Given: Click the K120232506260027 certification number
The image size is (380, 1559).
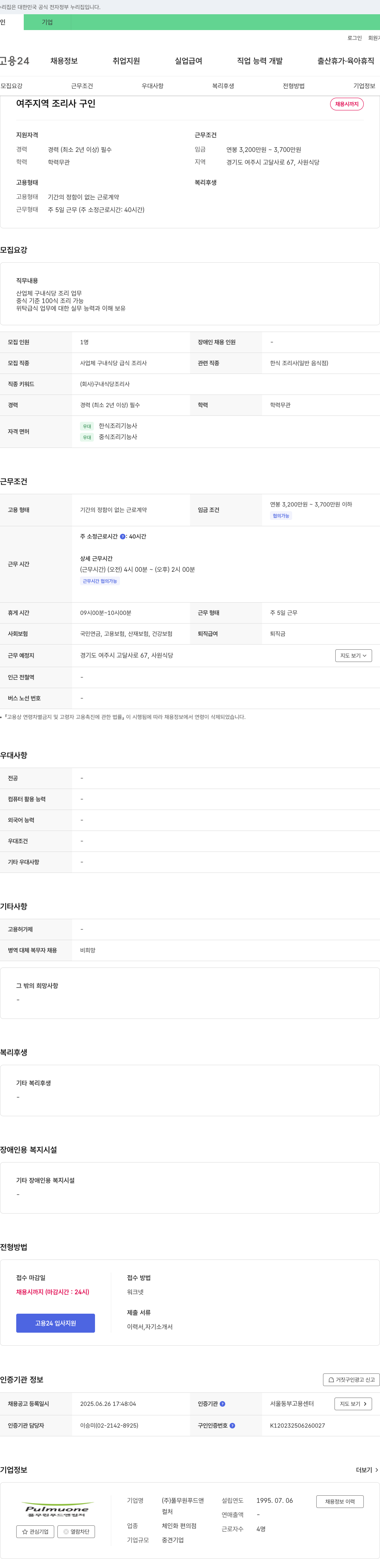Looking at the screenshot, I should (x=297, y=1425).
